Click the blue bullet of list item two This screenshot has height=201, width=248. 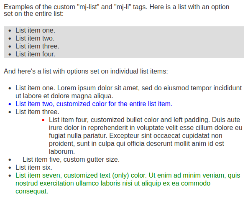(x=10, y=104)
